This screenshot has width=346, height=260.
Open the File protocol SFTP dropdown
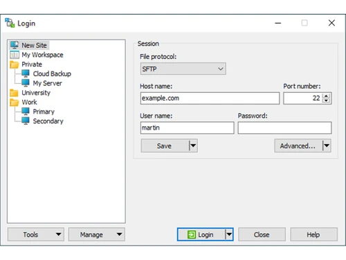tap(183, 69)
